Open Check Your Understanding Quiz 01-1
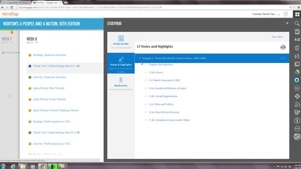Viewport: 301px width, 169px height. pos(54,66)
